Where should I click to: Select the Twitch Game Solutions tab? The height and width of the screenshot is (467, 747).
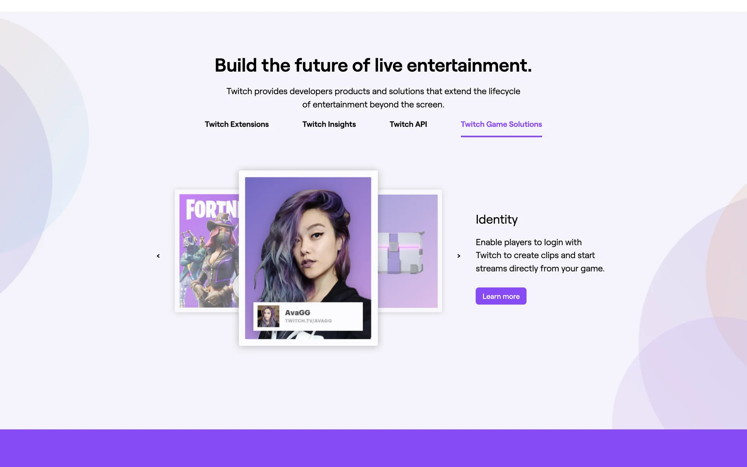pyautogui.click(x=501, y=125)
